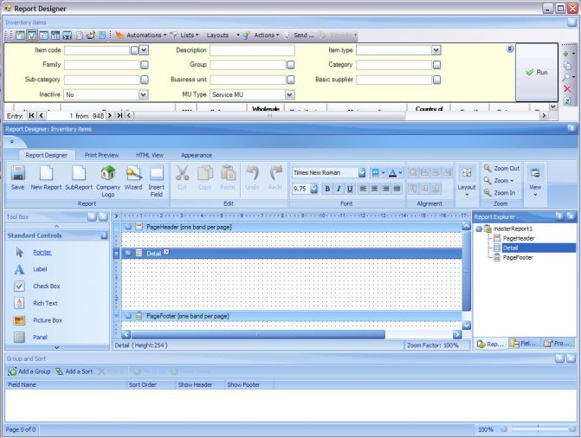This screenshot has height=438, width=581.
Task: Open the MU Type dropdown
Action: coord(289,94)
